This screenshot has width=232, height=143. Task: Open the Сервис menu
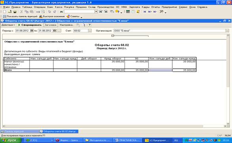(x=183, y=7)
